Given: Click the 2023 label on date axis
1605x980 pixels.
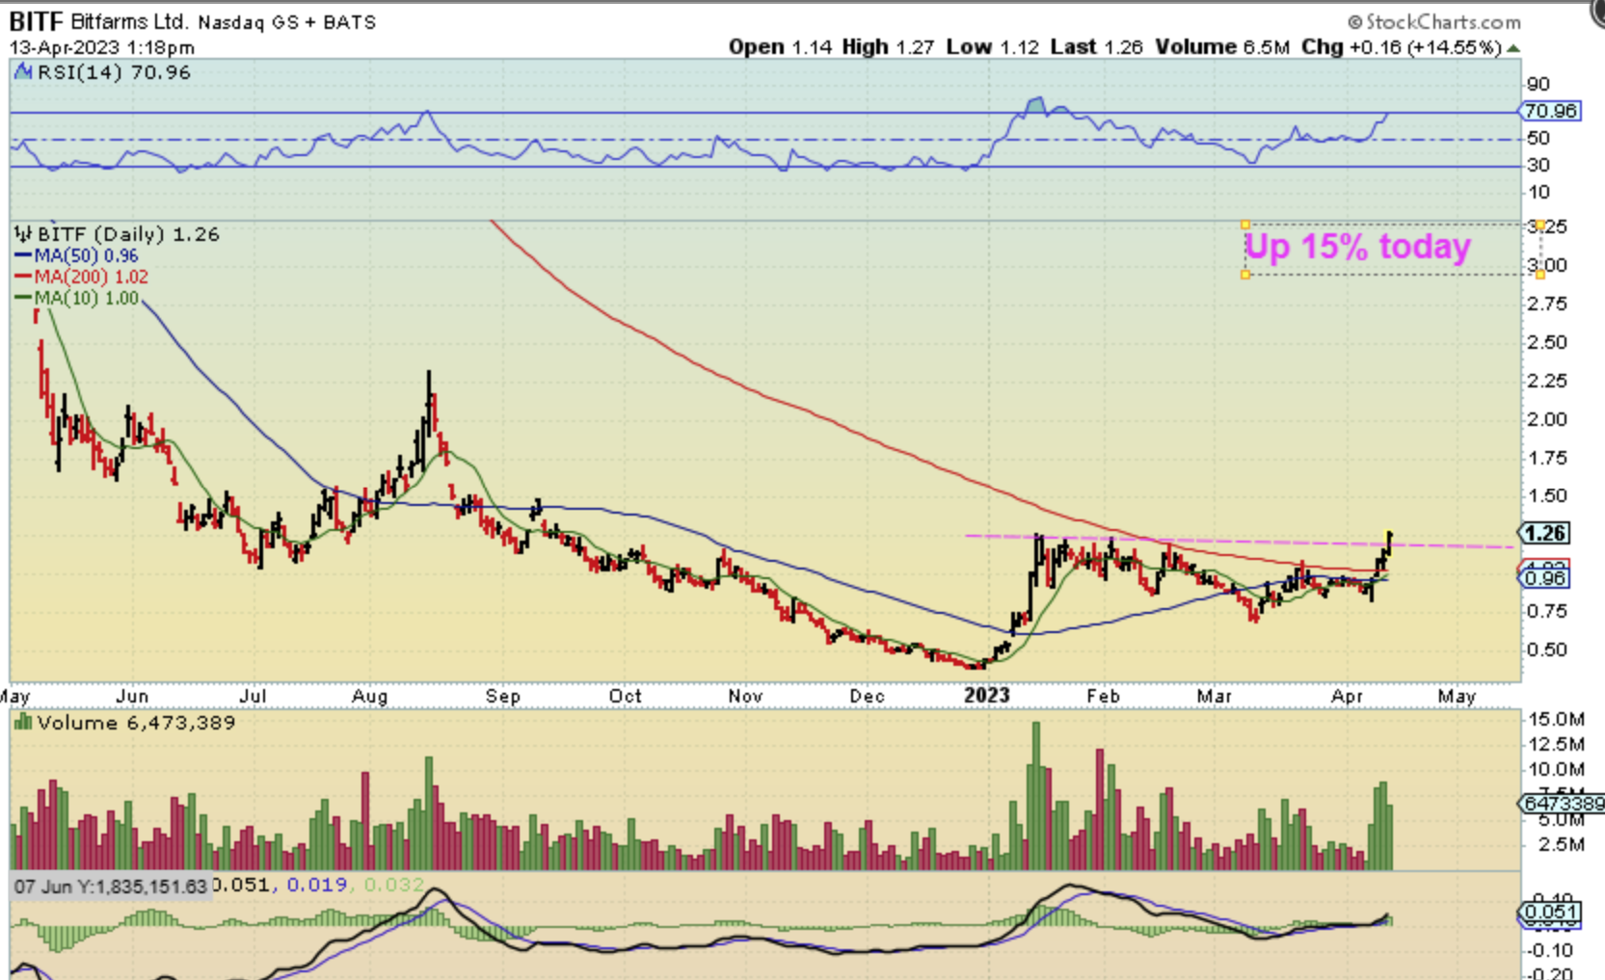Looking at the screenshot, I should tap(986, 696).
